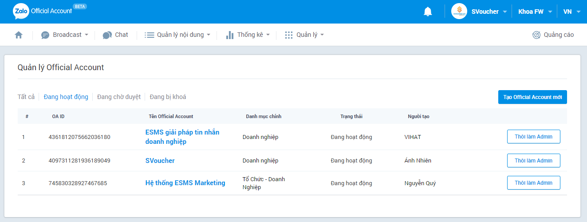Select the Đang hoạt động filter tab
The image size is (587, 222).
(66, 97)
